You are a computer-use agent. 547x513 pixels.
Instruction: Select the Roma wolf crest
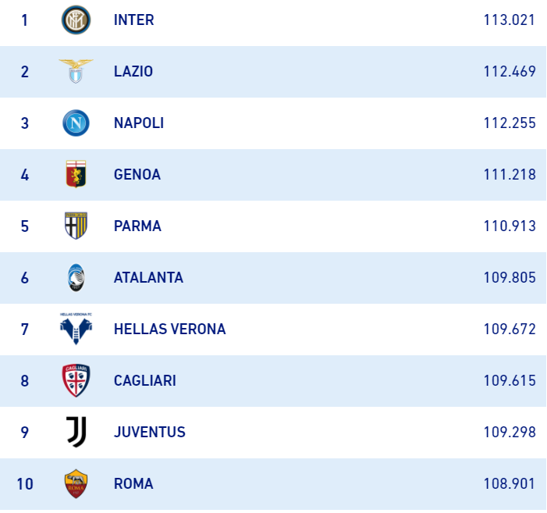pos(76,483)
